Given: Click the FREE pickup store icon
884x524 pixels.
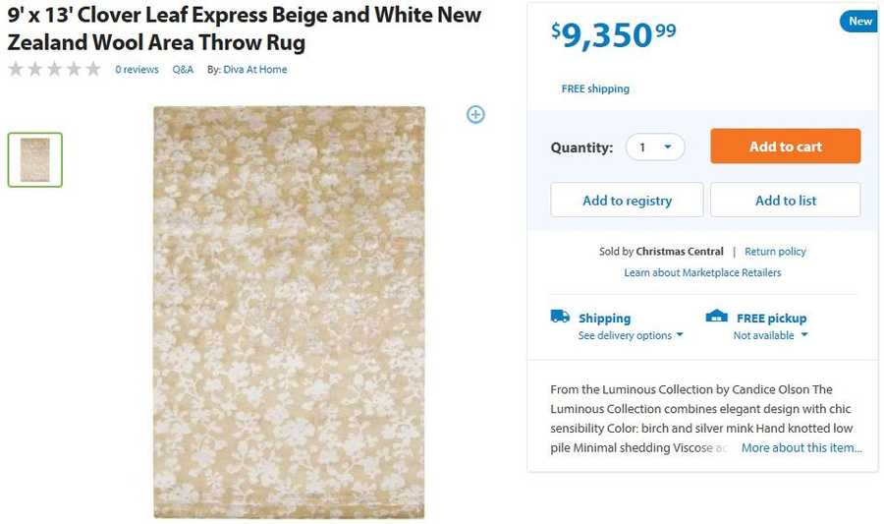Looking at the screenshot, I should (x=717, y=317).
